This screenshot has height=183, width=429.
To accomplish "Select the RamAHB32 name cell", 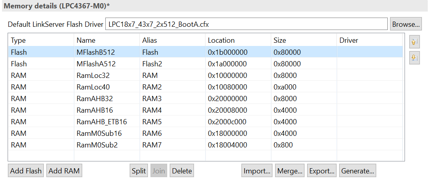I will point(107,98).
